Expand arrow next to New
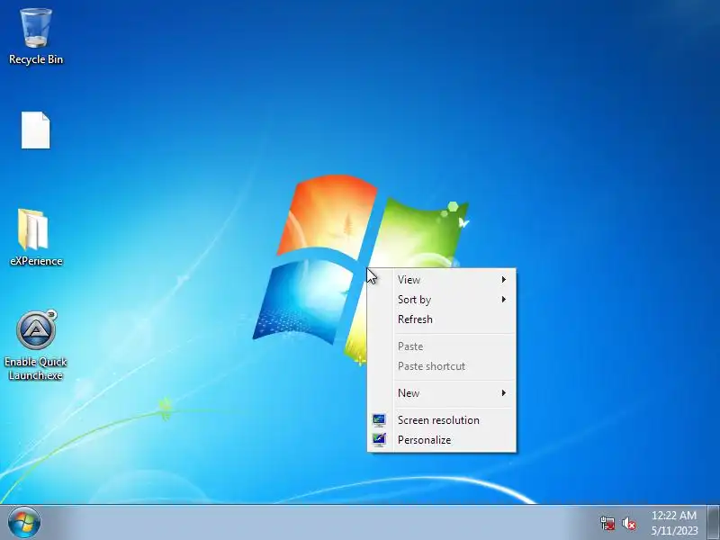 (x=504, y=393)
